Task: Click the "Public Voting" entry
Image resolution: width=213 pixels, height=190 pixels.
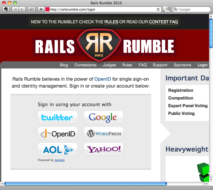Action: pyautogui.click(x=181, y=113)
